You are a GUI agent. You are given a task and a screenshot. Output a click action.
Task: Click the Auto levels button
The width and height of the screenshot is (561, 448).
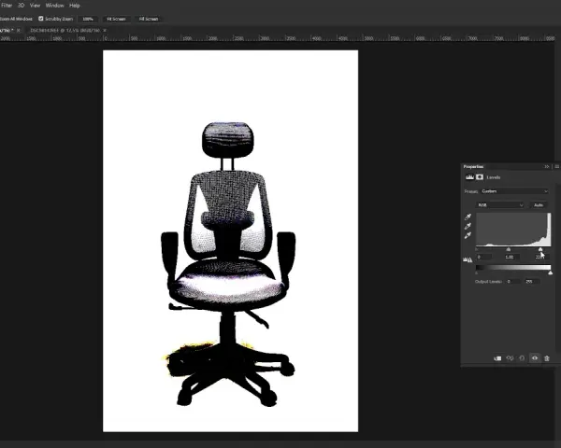click(539, 205)
